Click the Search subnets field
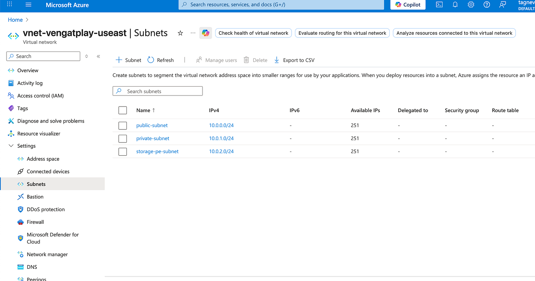This screenshot has height=281, width=535. [157, 91]
